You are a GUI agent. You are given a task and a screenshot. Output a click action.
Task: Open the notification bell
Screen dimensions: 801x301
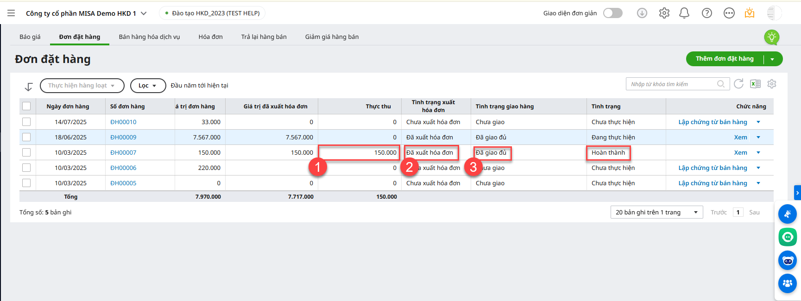click(x=684, y=13)
